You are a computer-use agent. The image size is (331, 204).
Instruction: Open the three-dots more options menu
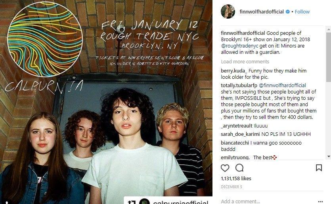pyautogui.click(x=320, y=201)
